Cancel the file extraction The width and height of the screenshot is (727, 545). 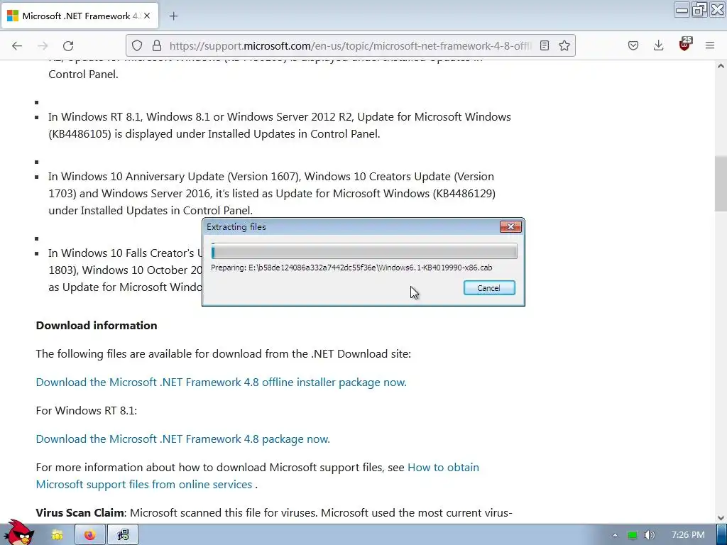(x=489, y=288)
